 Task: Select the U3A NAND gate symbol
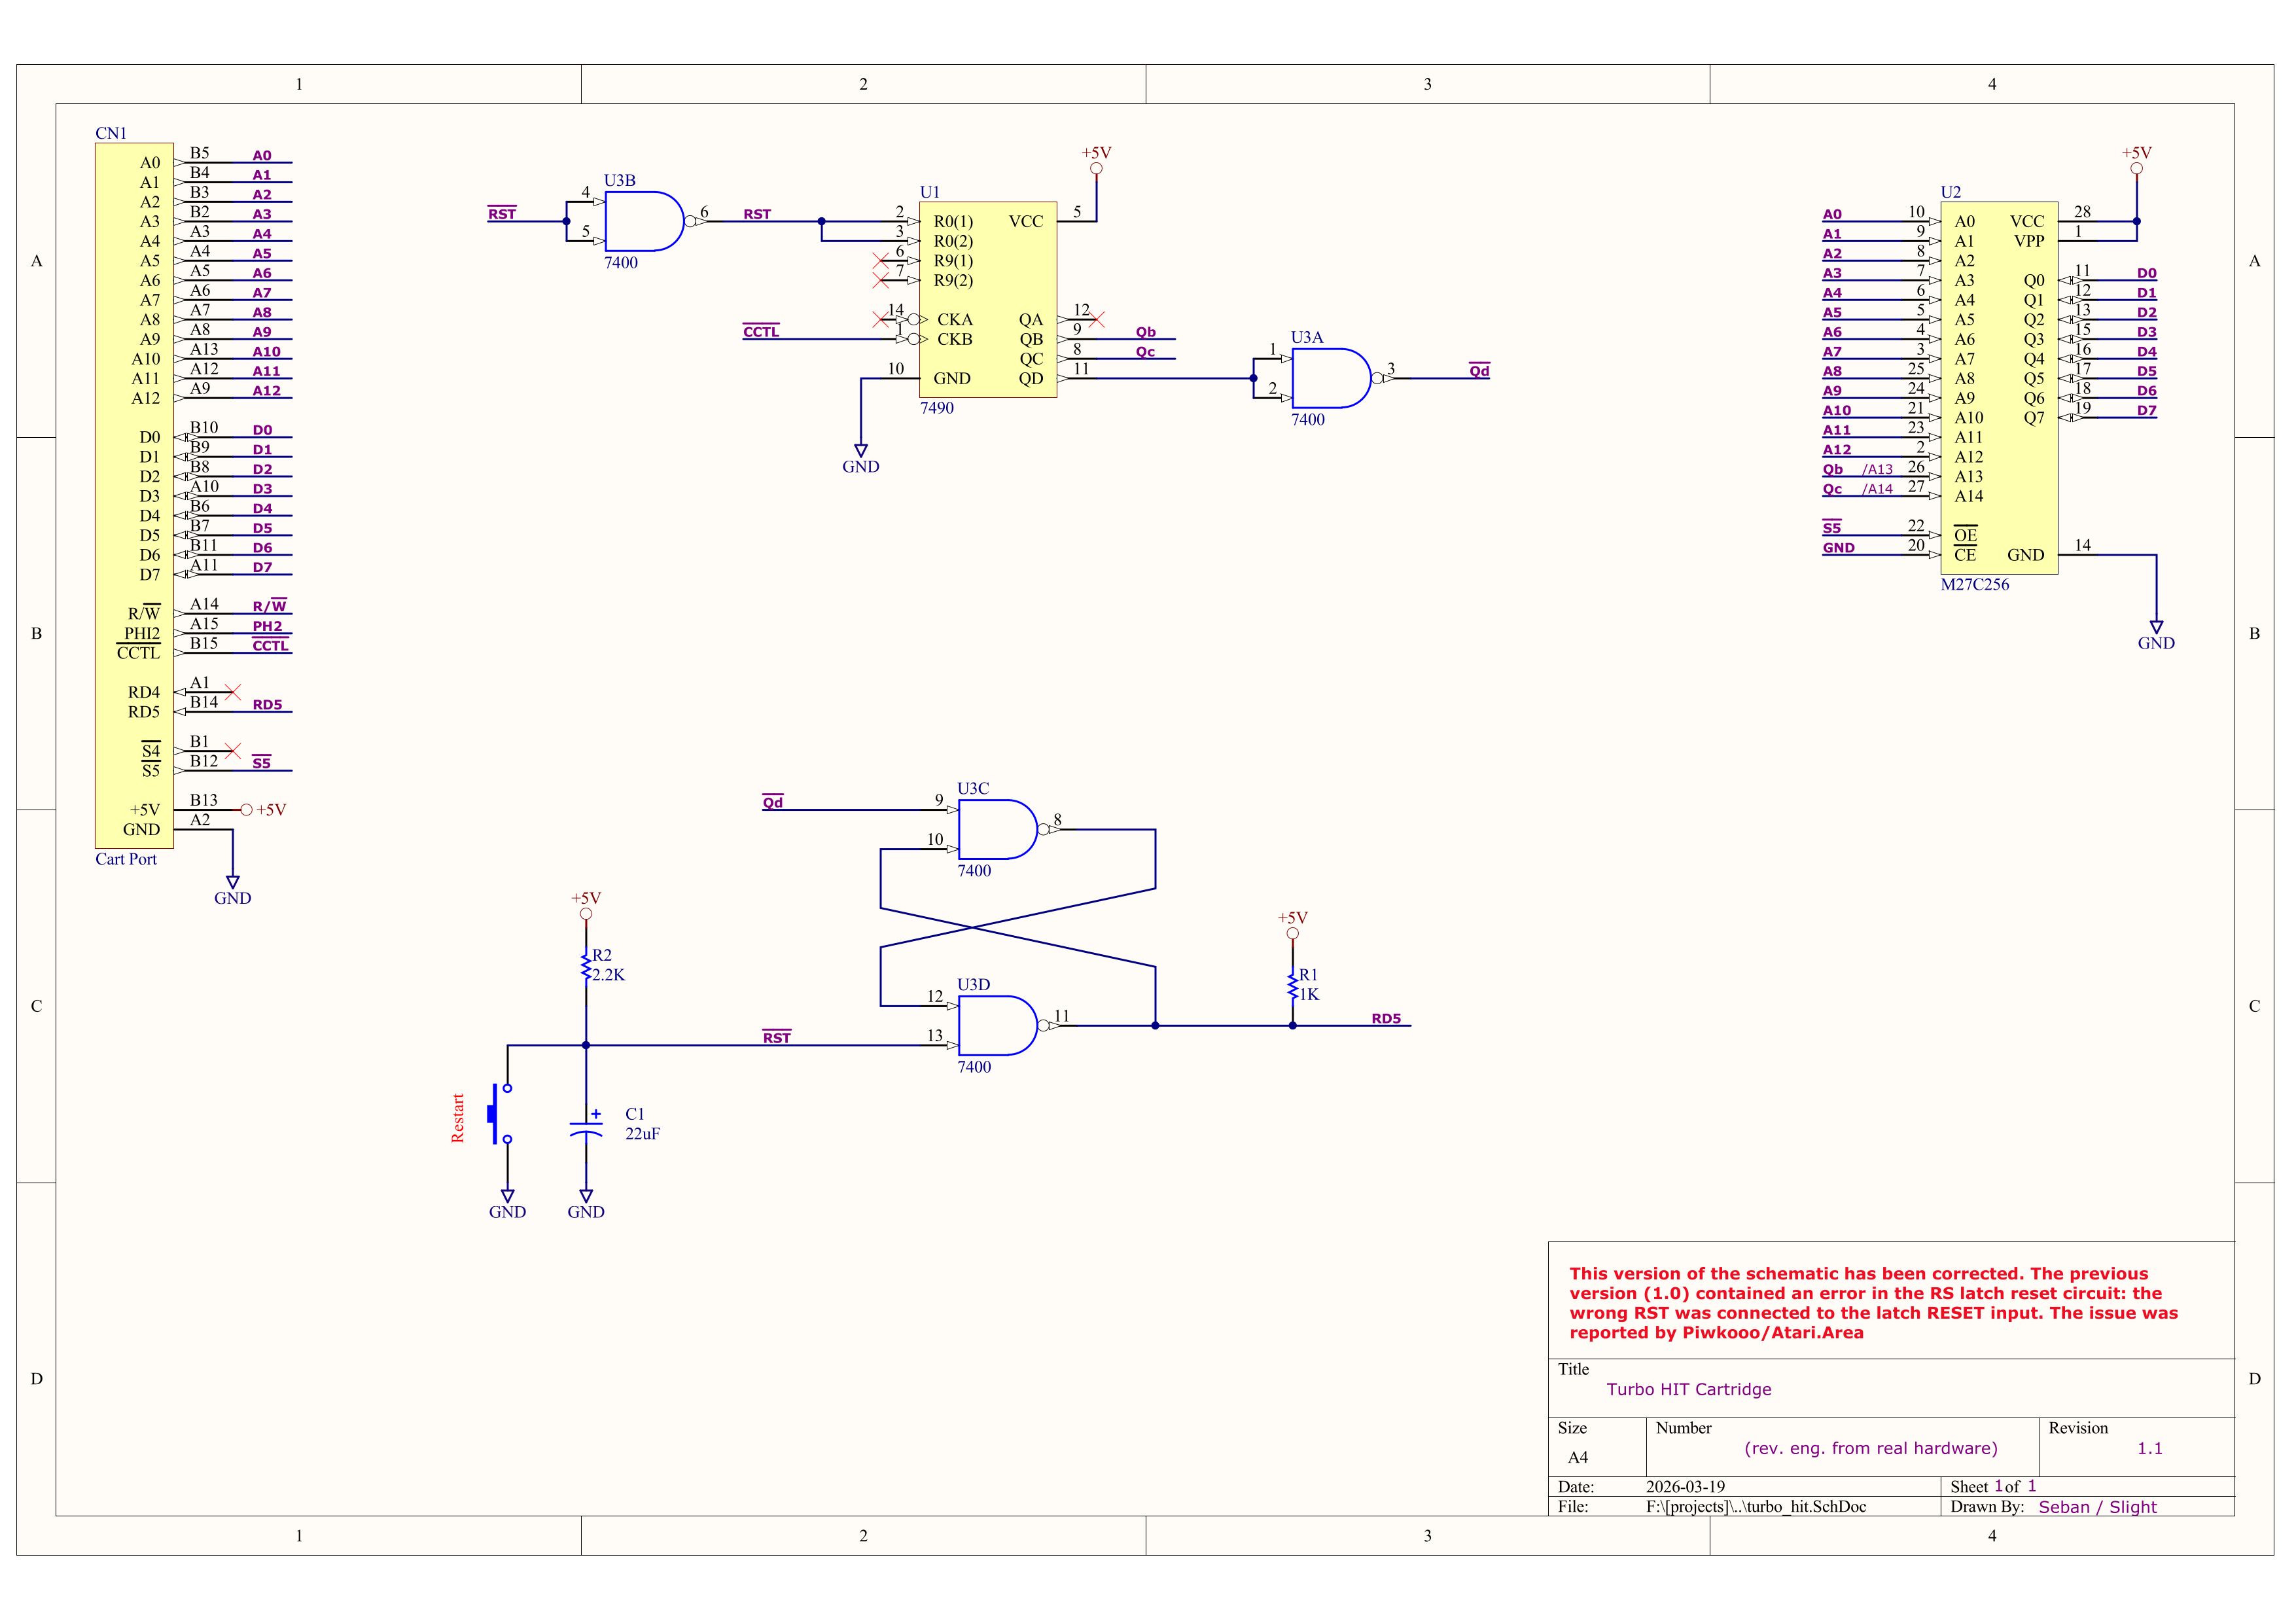pos(1329,378)
